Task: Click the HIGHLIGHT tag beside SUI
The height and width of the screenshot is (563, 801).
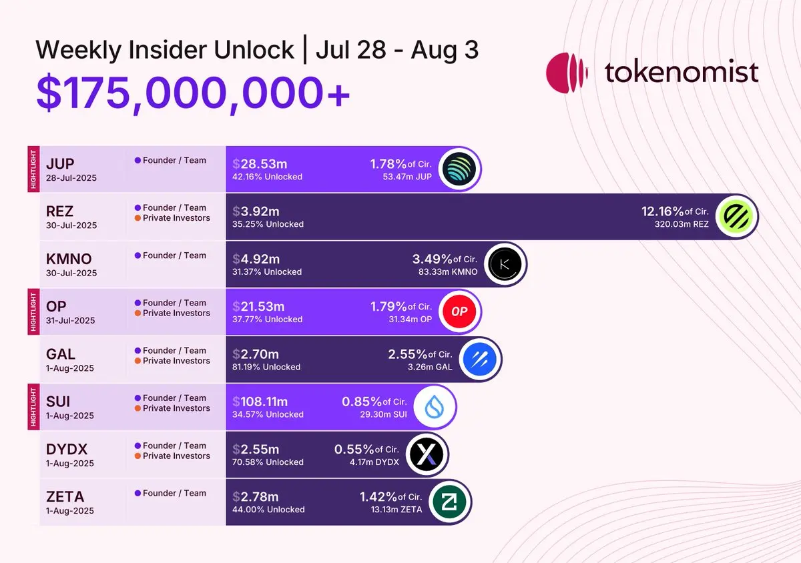Action: [31, 406]
